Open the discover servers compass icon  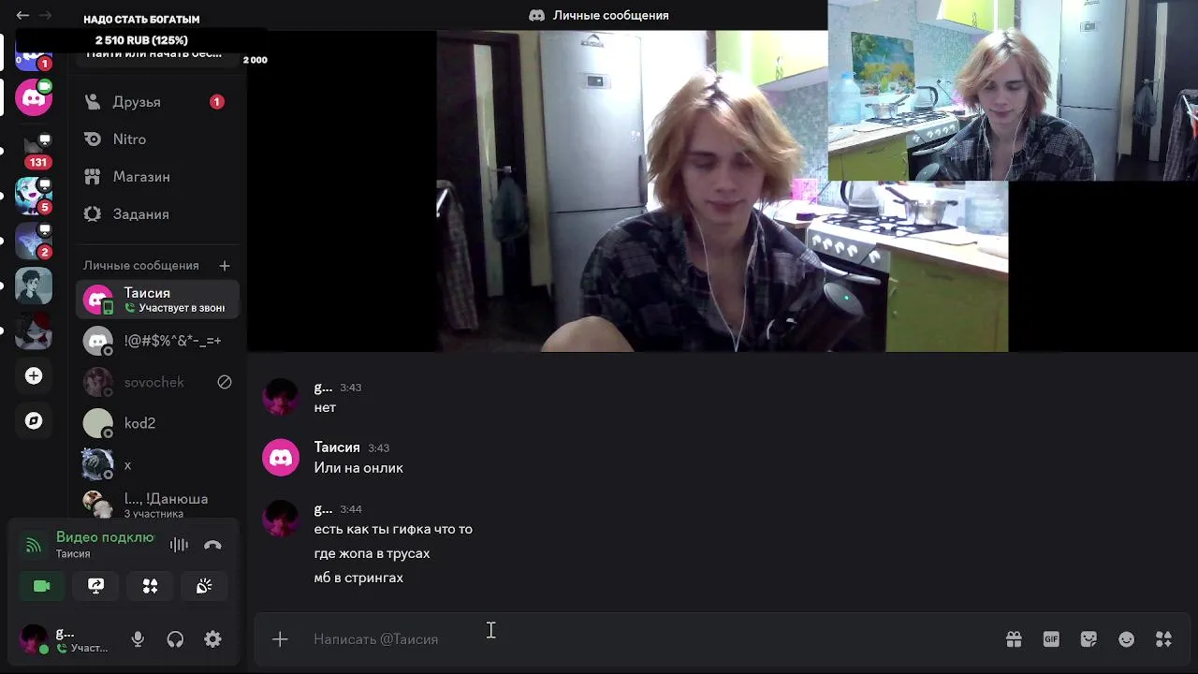pyautogui.click(x=34, y=420)
